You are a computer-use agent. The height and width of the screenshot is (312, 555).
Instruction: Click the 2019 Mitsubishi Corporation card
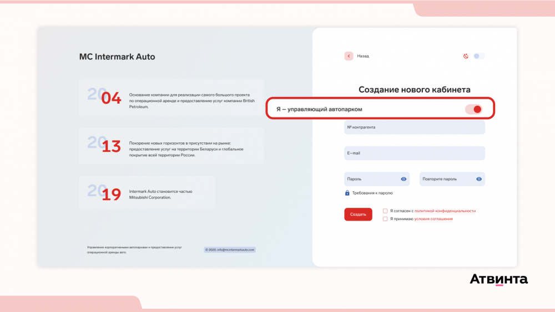[x=147, y=192]
